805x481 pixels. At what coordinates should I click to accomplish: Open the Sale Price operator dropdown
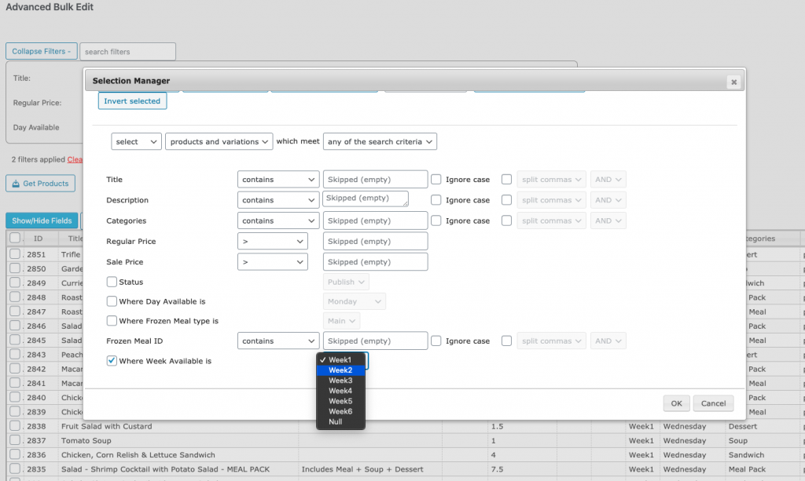click(x=273, y=261)
